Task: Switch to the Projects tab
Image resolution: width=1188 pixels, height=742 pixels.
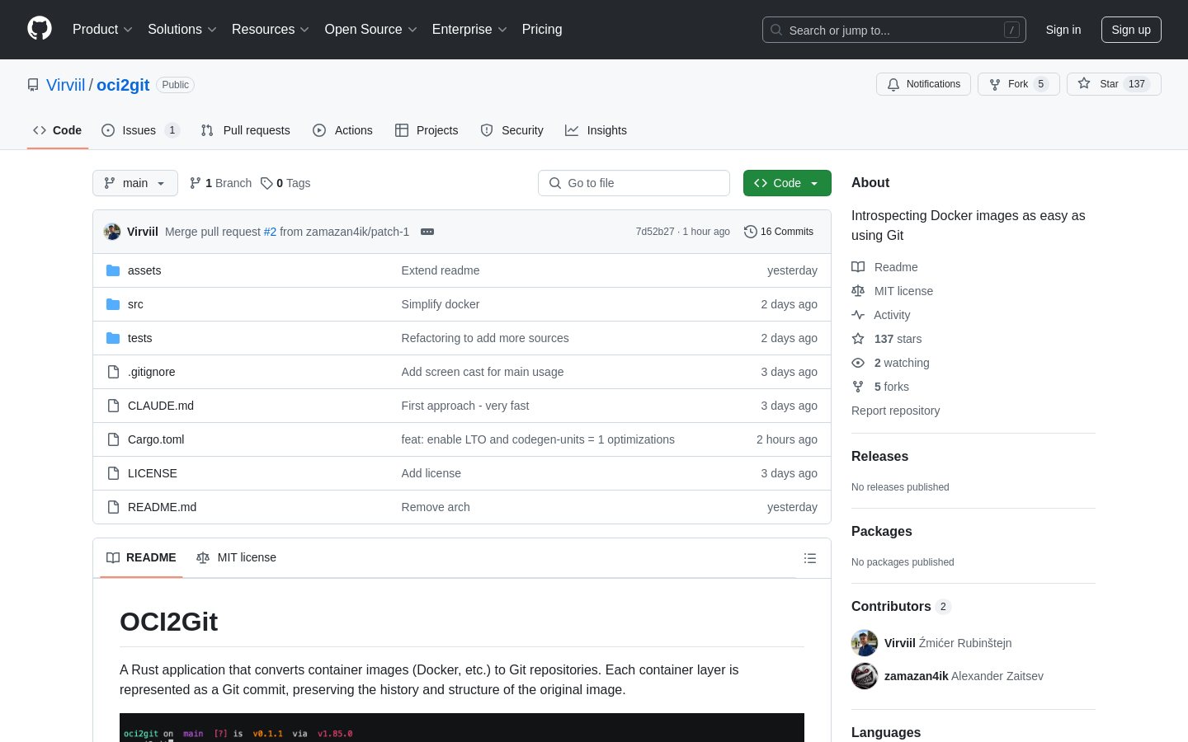Action: tap(427, 130)
